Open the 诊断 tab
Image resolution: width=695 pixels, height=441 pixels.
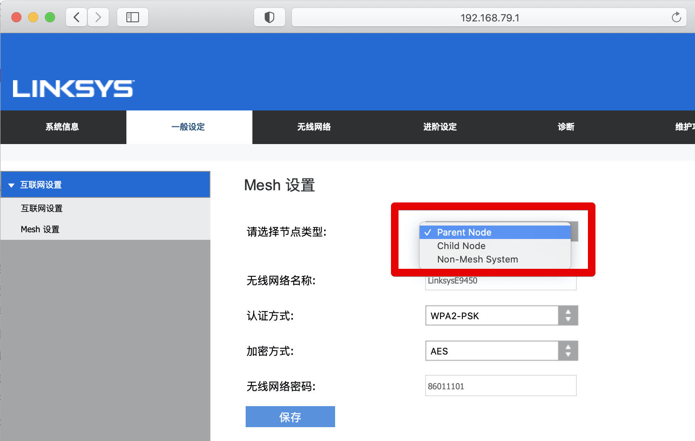(565, 127)
